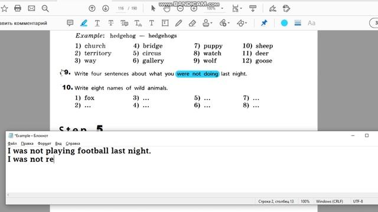
Task: Go to next page with down arrow
Action: [105, 8]
